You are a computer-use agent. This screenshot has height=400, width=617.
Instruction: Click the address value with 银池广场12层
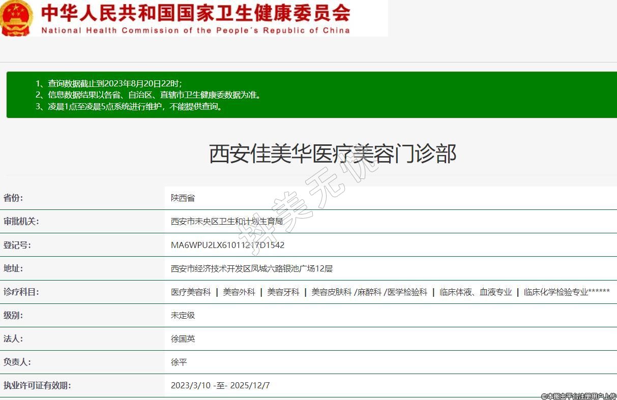tap(251, 268)
